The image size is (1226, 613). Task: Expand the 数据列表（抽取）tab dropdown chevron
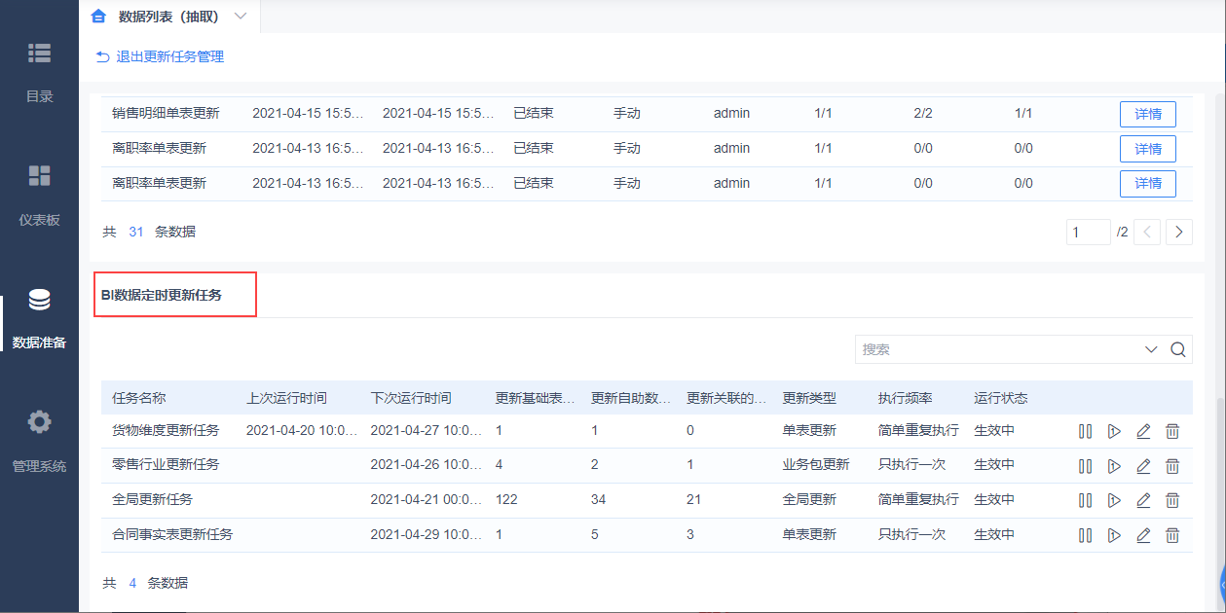click(241, 17)
